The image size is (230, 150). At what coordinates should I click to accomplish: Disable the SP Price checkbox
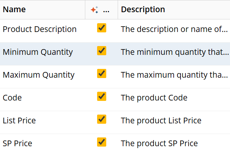point(102,142)
